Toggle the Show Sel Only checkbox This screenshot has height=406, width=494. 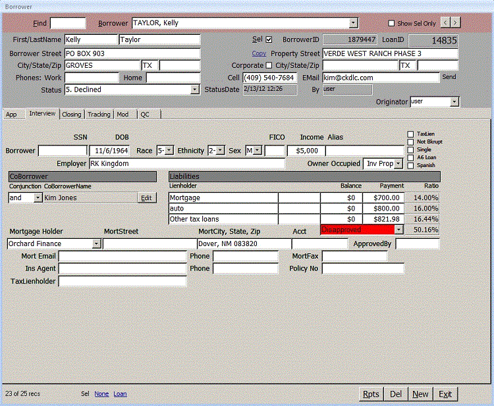pos(391,24)
